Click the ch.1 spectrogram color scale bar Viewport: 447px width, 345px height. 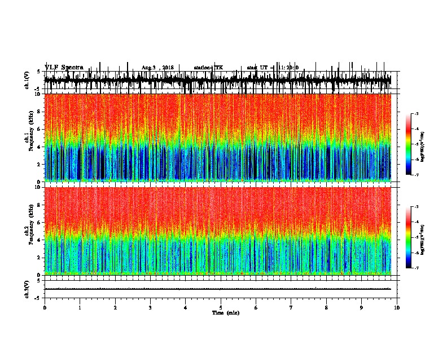pos(409,144)
